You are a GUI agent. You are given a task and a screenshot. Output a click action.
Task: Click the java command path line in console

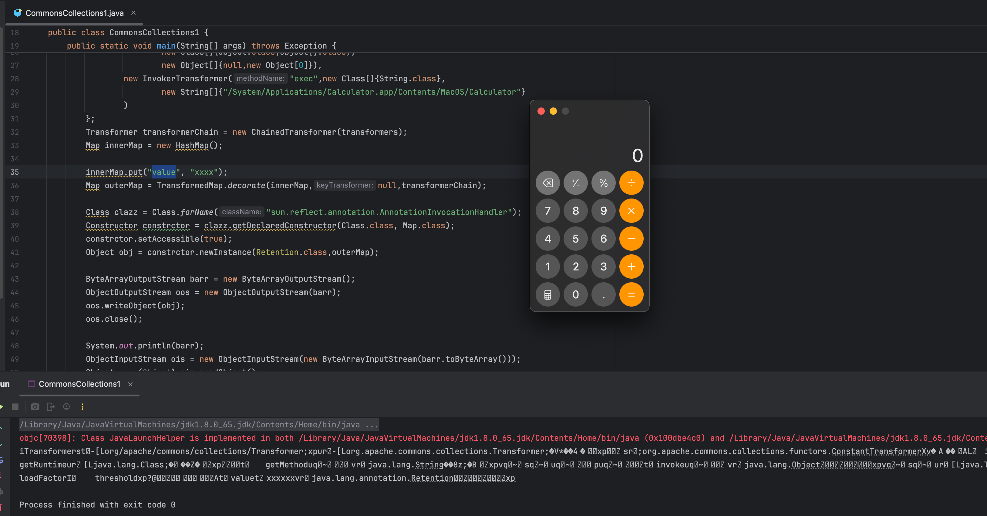pyautogui.click(x=199, y=424)
